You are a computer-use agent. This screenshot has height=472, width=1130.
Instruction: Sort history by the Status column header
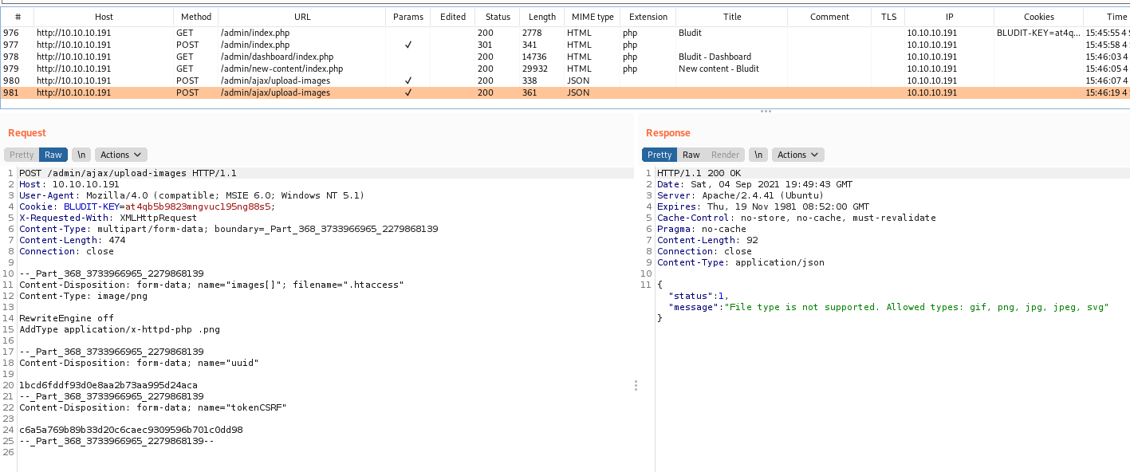[x=498, y=17]
